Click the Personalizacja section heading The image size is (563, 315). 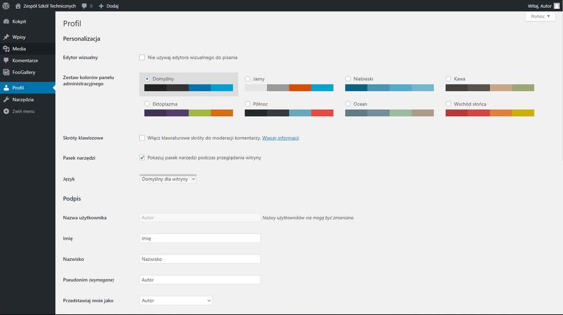81,38
